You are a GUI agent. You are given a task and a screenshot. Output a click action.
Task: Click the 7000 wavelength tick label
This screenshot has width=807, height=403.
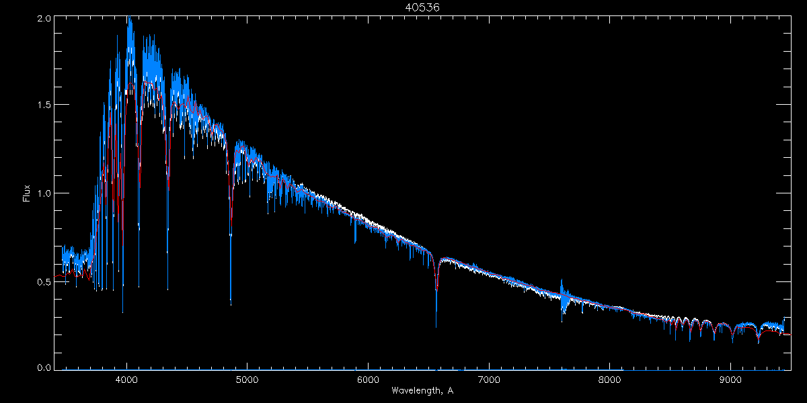[x=489, y=379]
